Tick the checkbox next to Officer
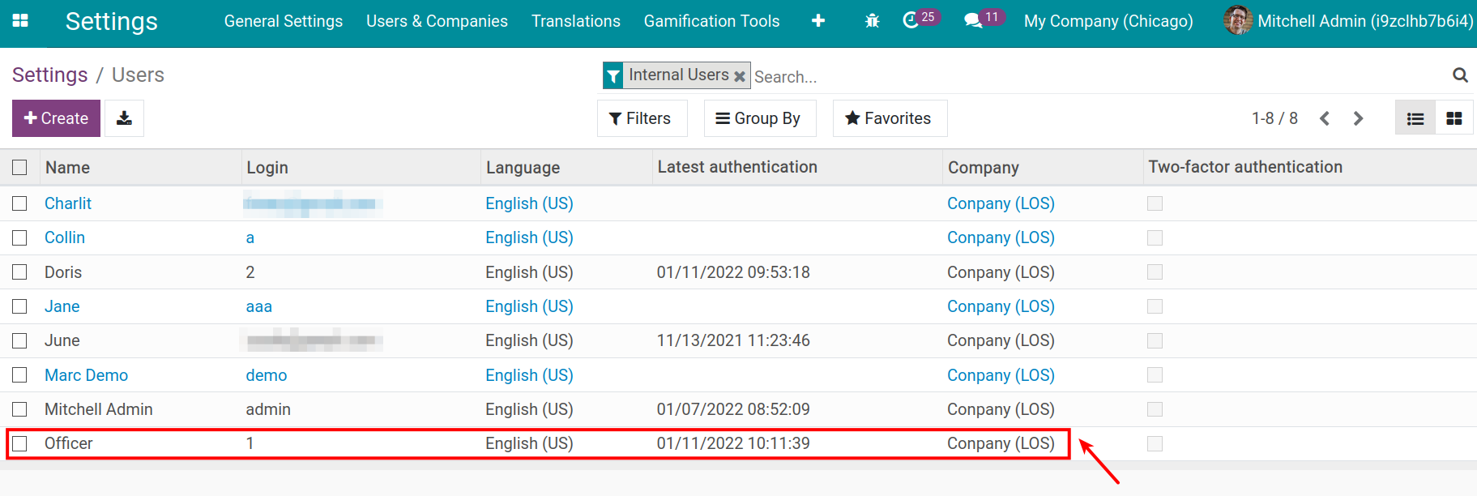The height and width of the screenshot is (496, 1477). point(20,443)
